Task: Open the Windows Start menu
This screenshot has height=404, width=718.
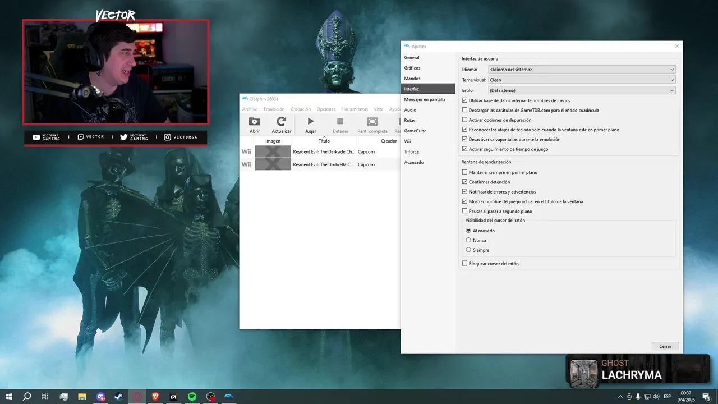Action: [9, 397]
